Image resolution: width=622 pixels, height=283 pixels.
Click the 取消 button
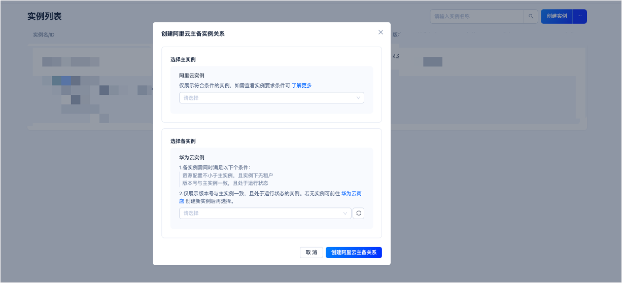click(x=312, y=253)
